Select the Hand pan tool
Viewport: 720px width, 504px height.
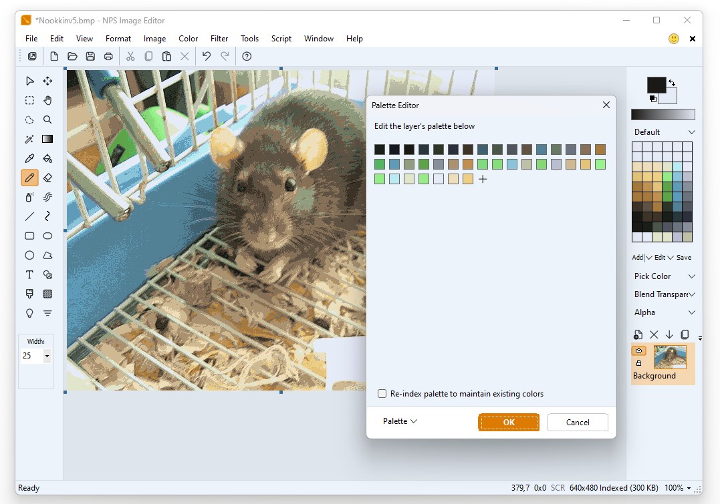tap(47, 100)
